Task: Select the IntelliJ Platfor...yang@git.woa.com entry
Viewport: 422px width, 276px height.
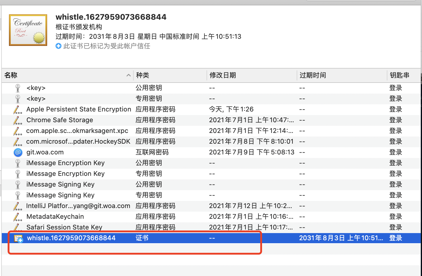Action: 211,206
